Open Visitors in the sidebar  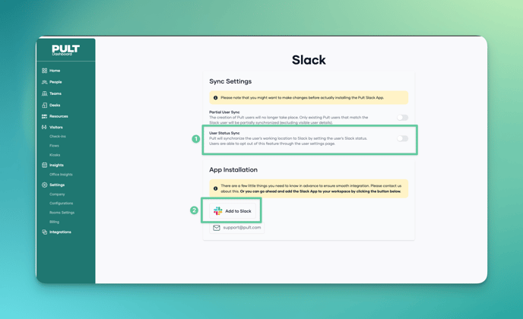56,128
